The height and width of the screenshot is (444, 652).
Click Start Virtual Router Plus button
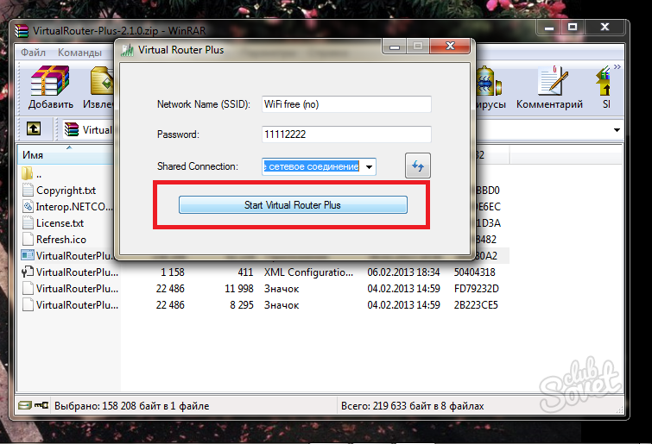(293, 205)
